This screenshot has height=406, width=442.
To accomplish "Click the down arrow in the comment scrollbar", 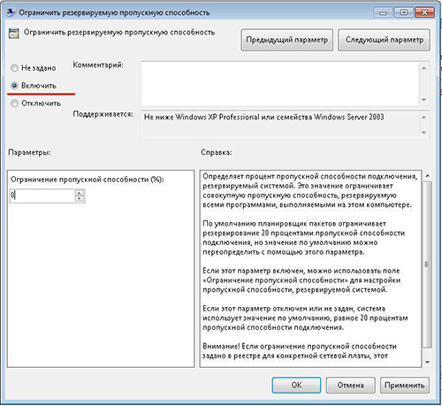I will [423, 100].
